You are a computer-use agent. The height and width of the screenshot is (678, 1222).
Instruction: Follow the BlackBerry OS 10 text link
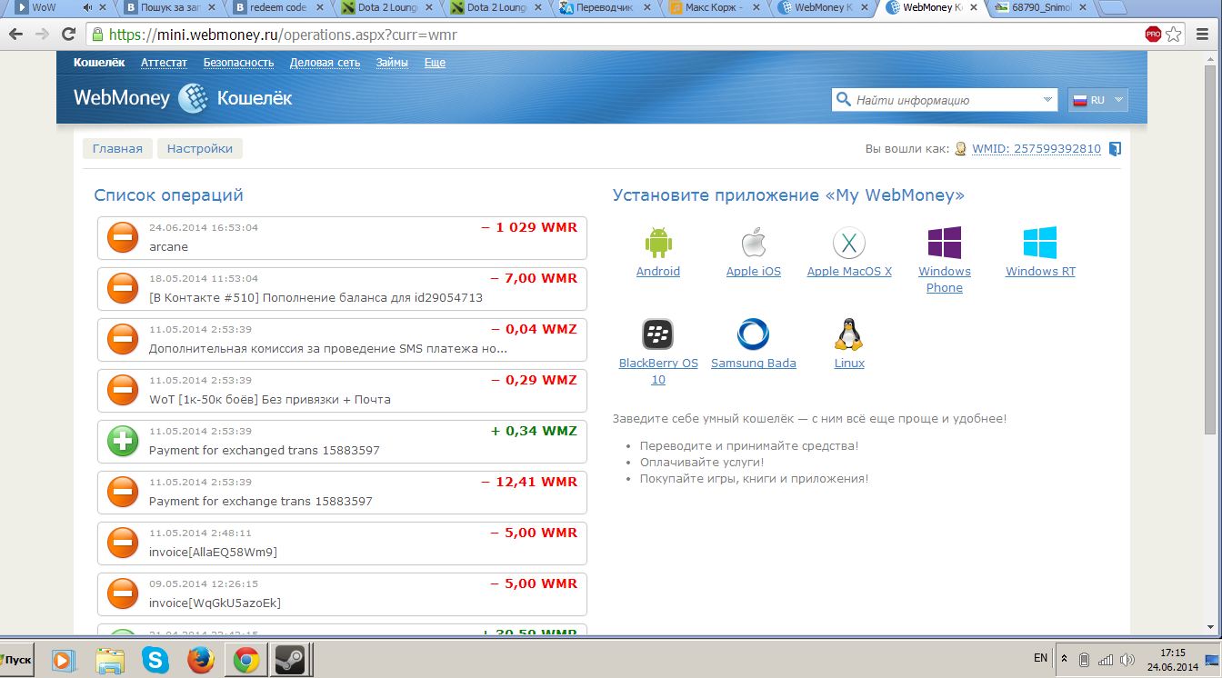pyautogui.click(x=658, y=372)
